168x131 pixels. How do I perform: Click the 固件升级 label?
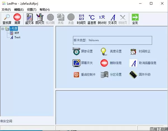tap(145, 74)
